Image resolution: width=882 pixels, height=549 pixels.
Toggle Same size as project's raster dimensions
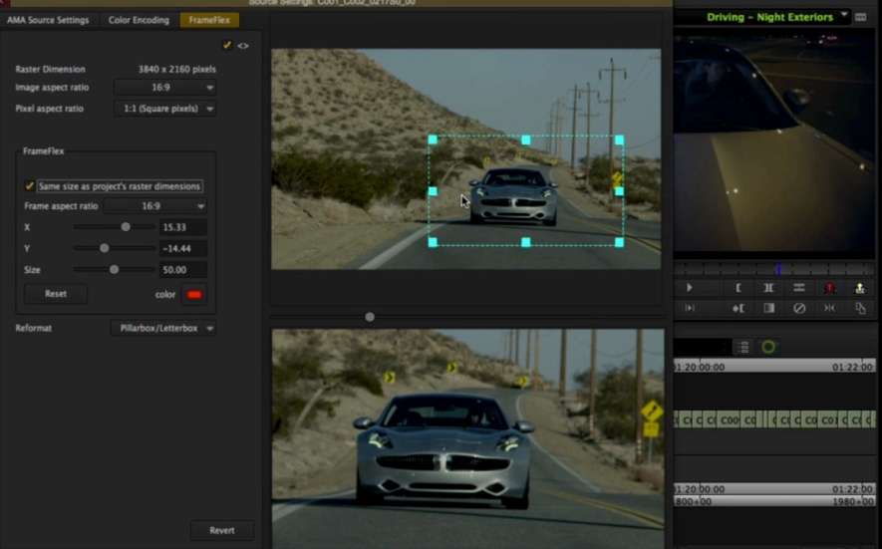29,185
